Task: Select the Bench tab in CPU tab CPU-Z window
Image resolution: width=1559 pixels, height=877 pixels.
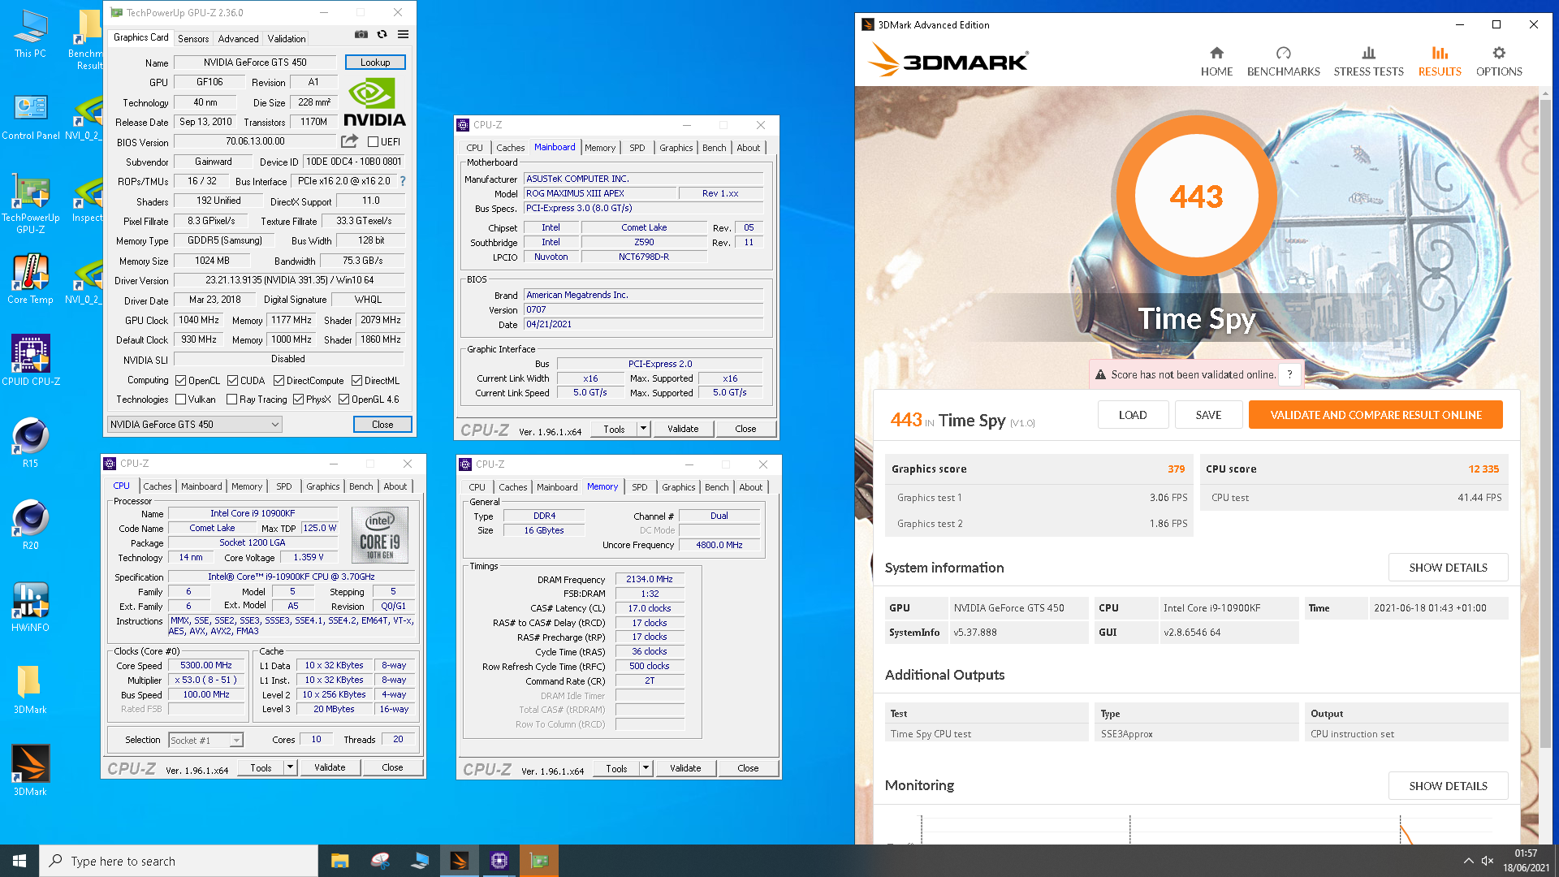Action: coord(361,486)
